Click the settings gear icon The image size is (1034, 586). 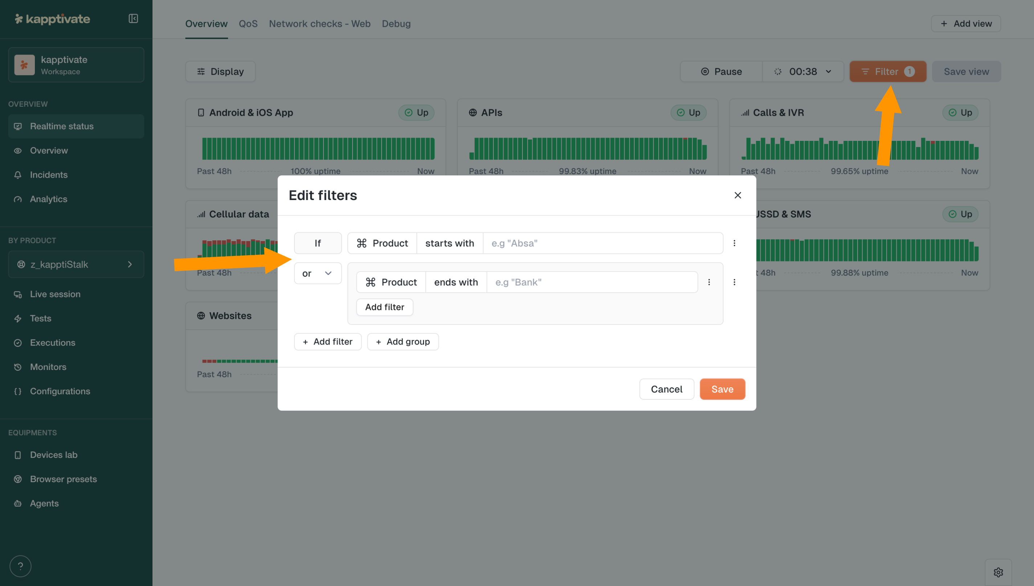[998, 572]
